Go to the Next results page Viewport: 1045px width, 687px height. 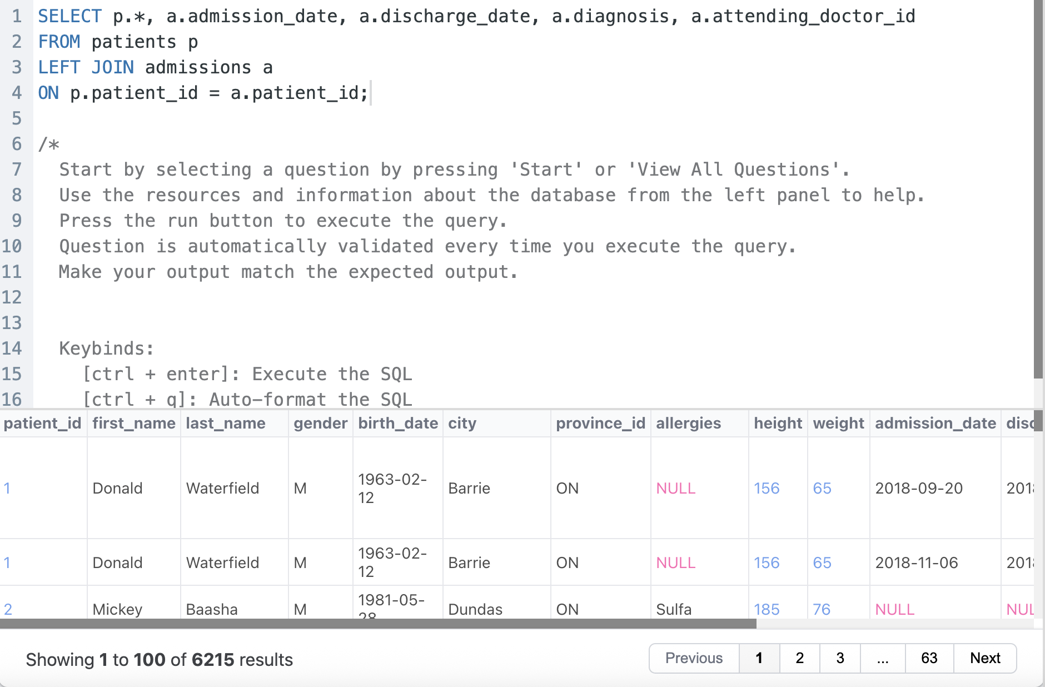[985, 658]
